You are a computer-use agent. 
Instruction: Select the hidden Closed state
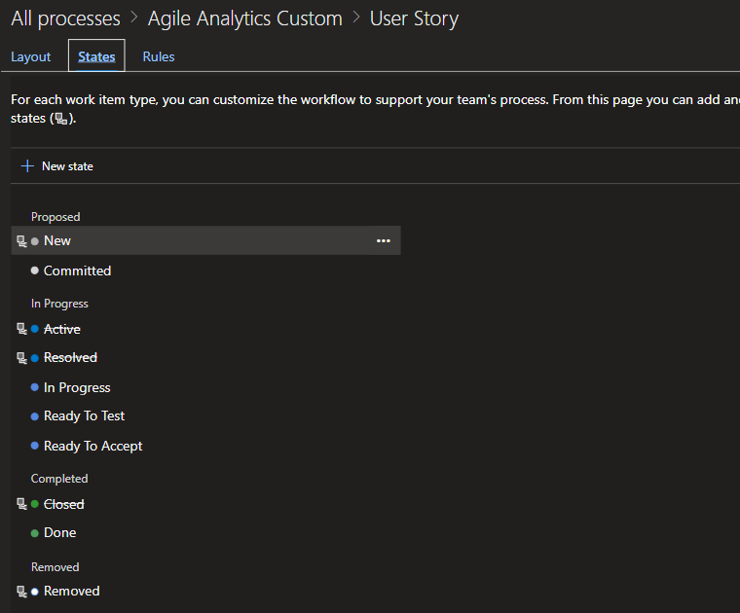(x=63, y=505)
